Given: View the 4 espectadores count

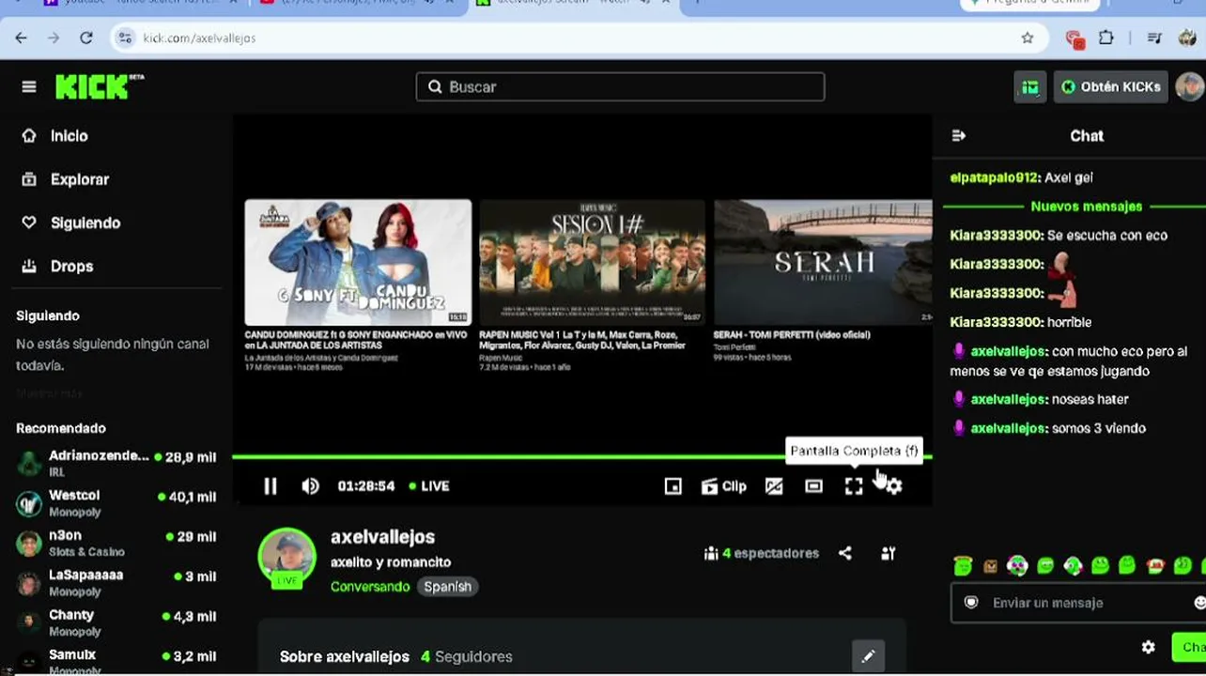Looking at the screenshot, I should [761, 553].
